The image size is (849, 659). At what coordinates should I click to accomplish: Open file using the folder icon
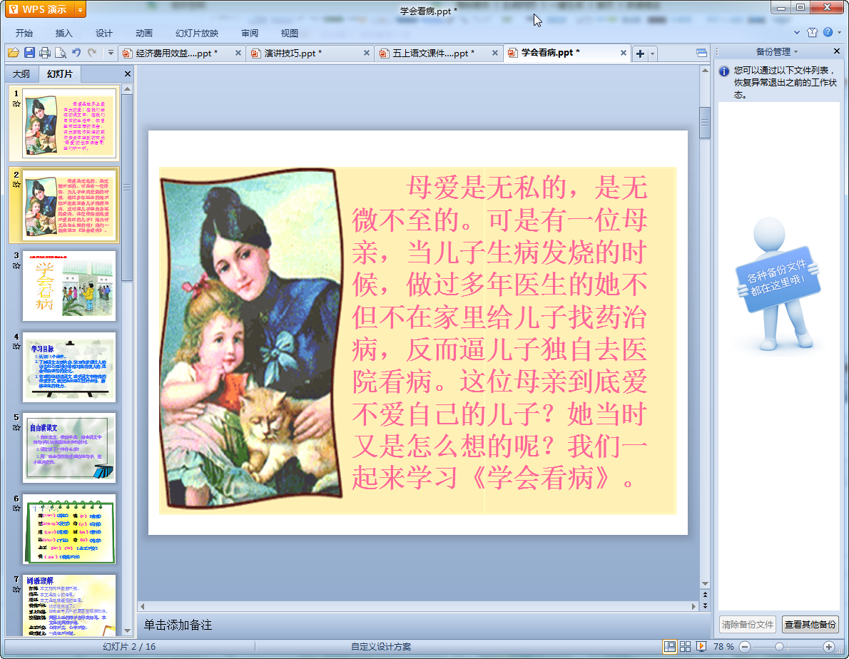(x=14, y=53)
